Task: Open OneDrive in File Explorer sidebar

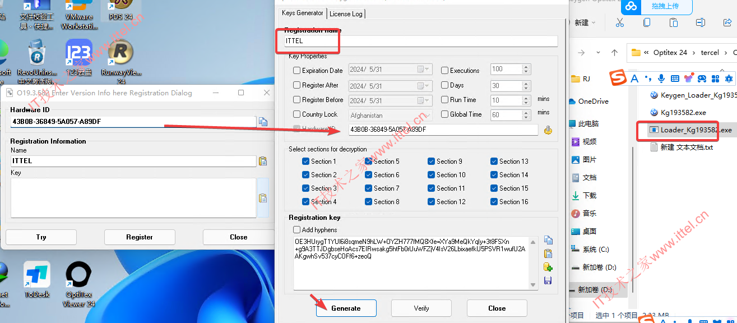Action: pyautogui.click(x=588, y=101)
